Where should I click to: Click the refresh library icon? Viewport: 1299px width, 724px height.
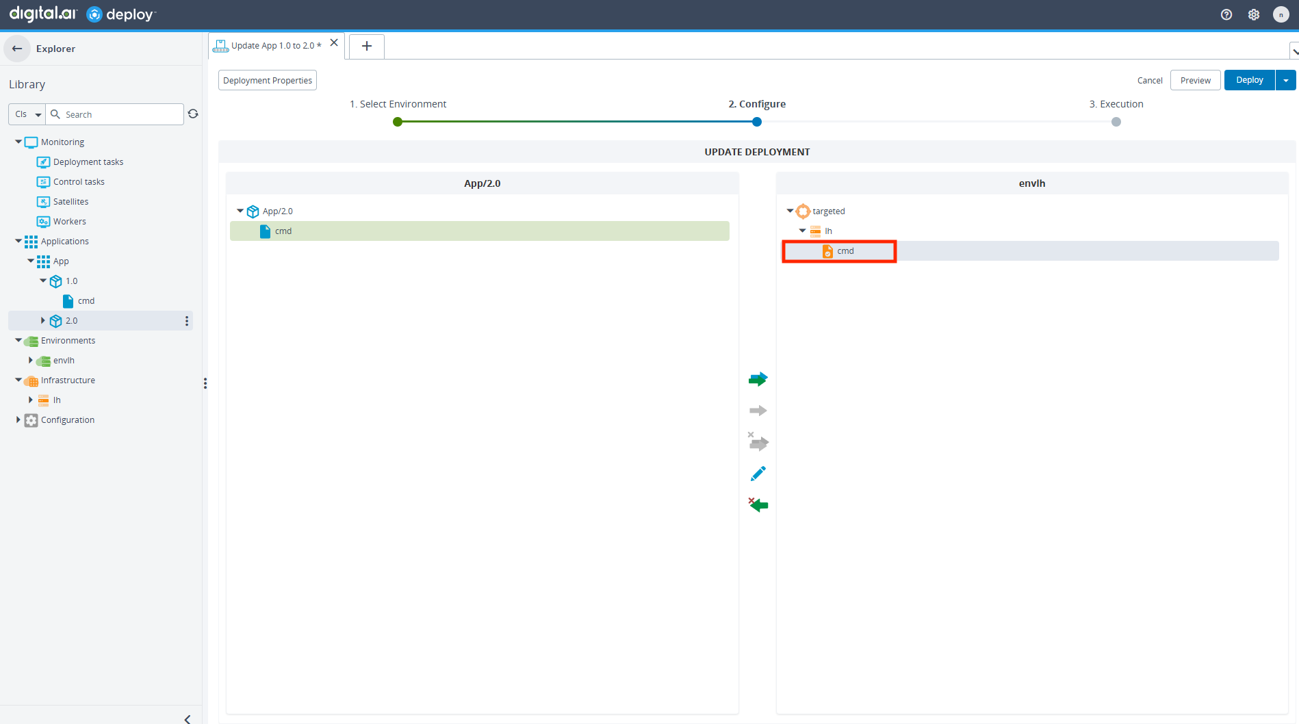click(x=193, y=114)
